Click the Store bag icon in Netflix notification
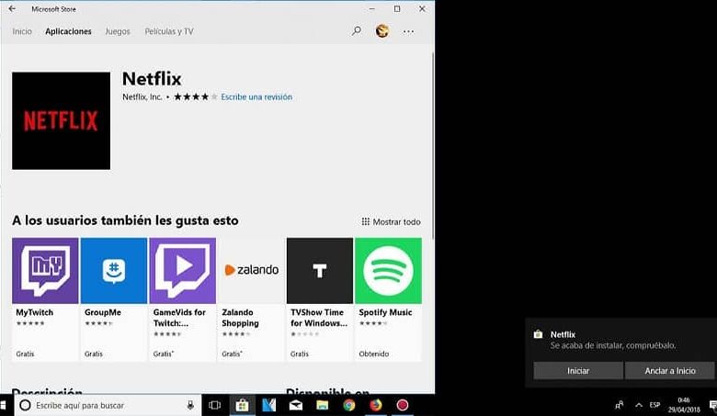This screenshot has height=416, width=717. point(538,334)
